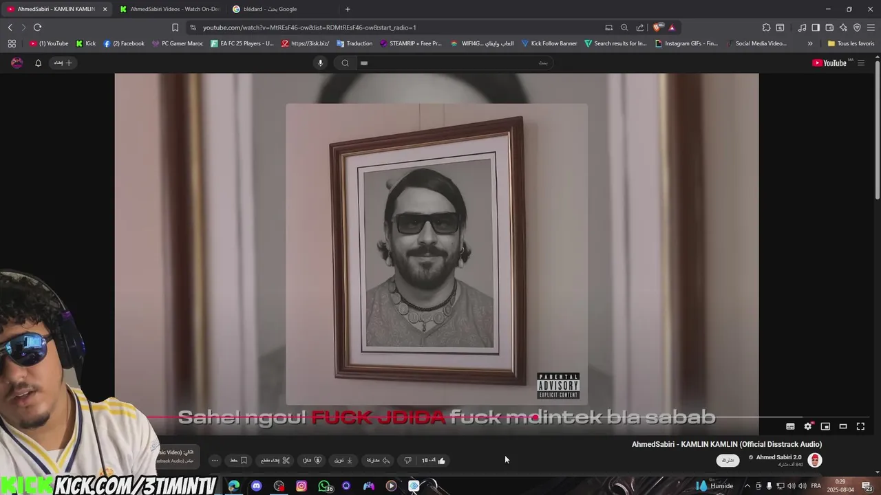Open Humide weather widget
This screenshot has width=881, height=495.
pos(714,486)
